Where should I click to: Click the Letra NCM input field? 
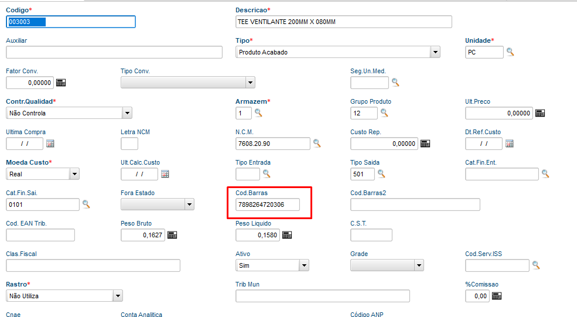point(129,144)
